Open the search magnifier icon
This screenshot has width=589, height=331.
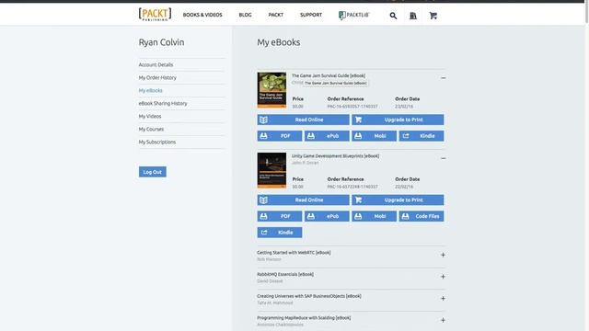point(393,16)
